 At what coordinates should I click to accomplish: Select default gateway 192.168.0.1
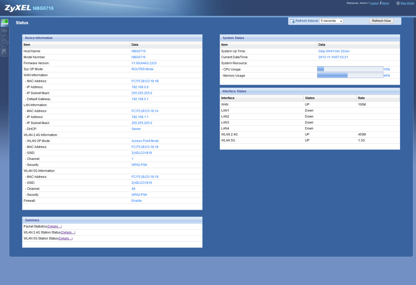pyautogui.click(x=140, y=99)
